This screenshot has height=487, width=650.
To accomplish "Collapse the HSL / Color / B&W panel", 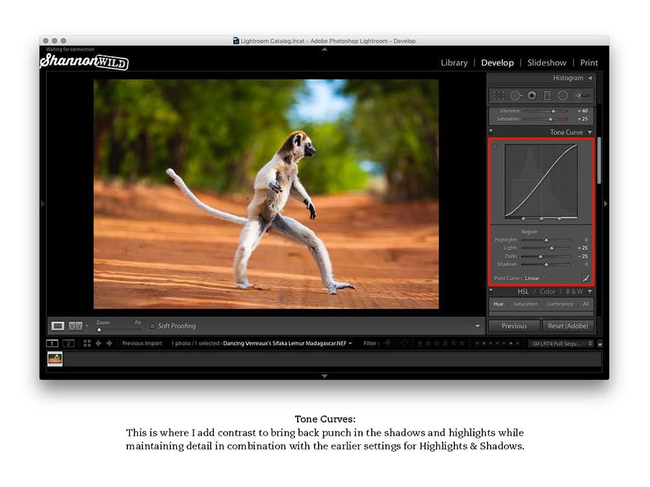I will click(x=590, y=292).
